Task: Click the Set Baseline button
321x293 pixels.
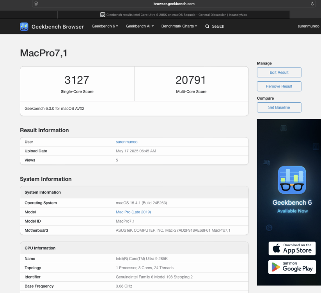Action: point(279,107)
